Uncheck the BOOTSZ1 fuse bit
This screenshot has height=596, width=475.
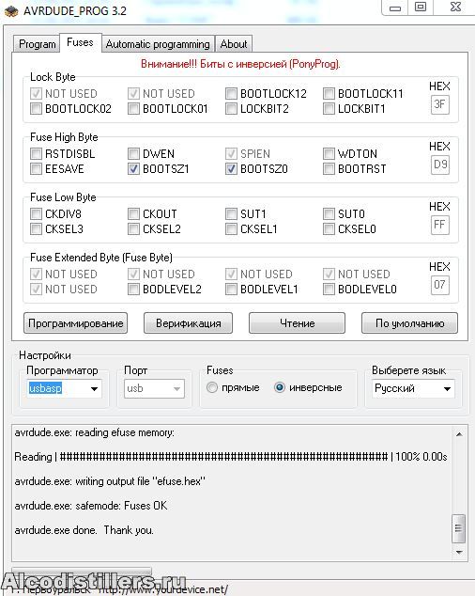coord(133,169)
